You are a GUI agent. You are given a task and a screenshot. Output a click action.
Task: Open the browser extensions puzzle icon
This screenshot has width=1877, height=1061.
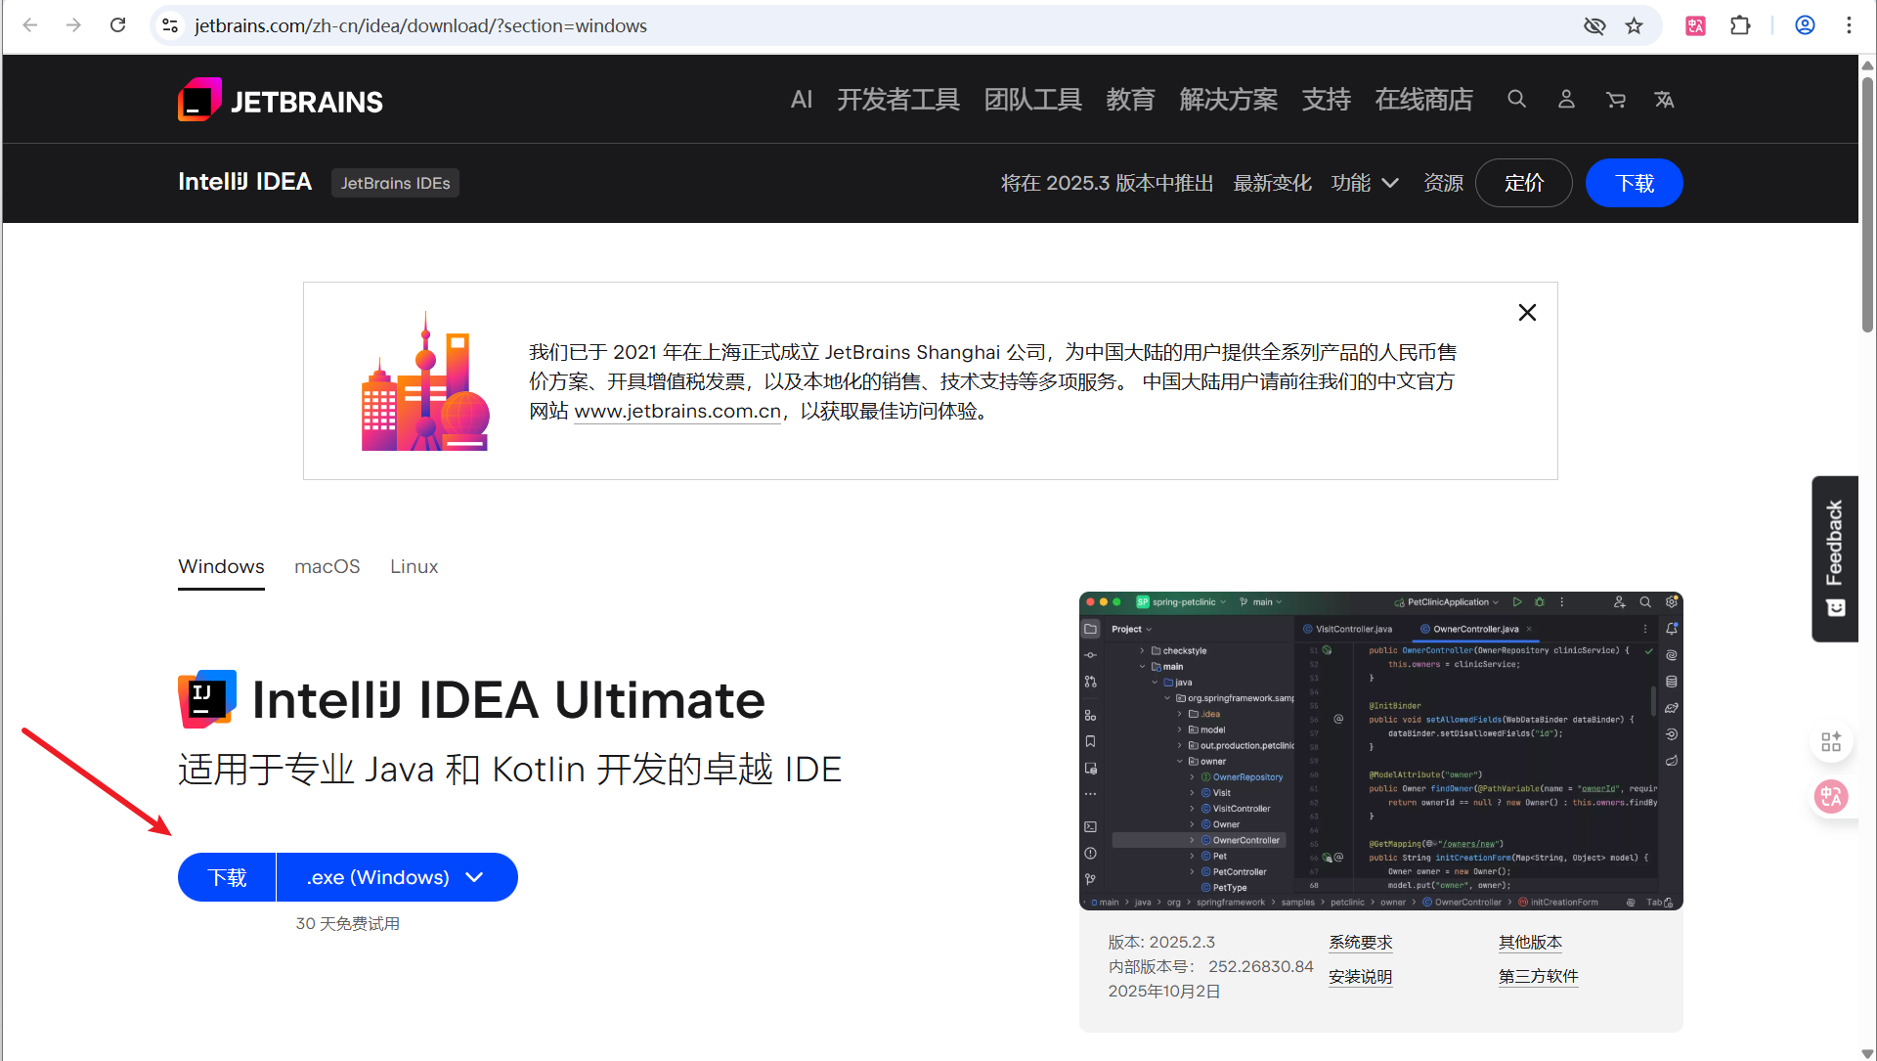1740,25
